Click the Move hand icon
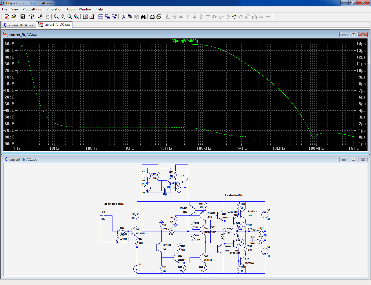Image resolution: width=371 pixels, height=285 pixels. coord(221,17)
